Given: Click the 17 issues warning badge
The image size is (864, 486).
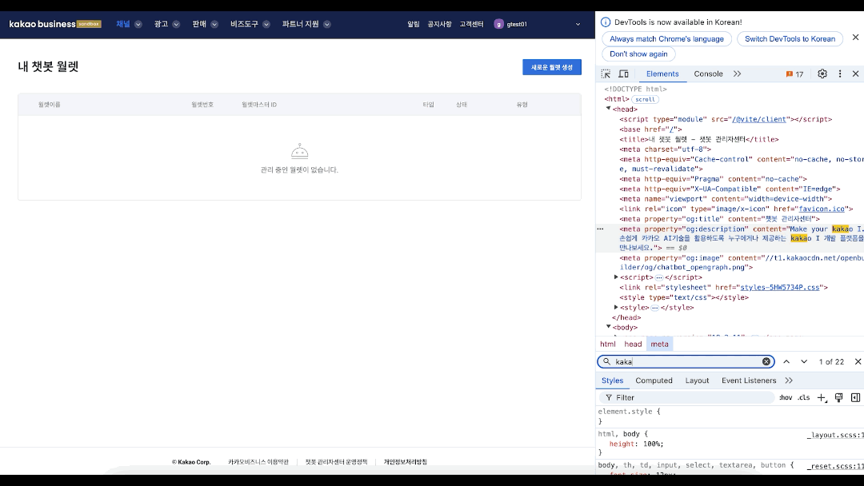Looking at the screenshot, I should [794, 74].
